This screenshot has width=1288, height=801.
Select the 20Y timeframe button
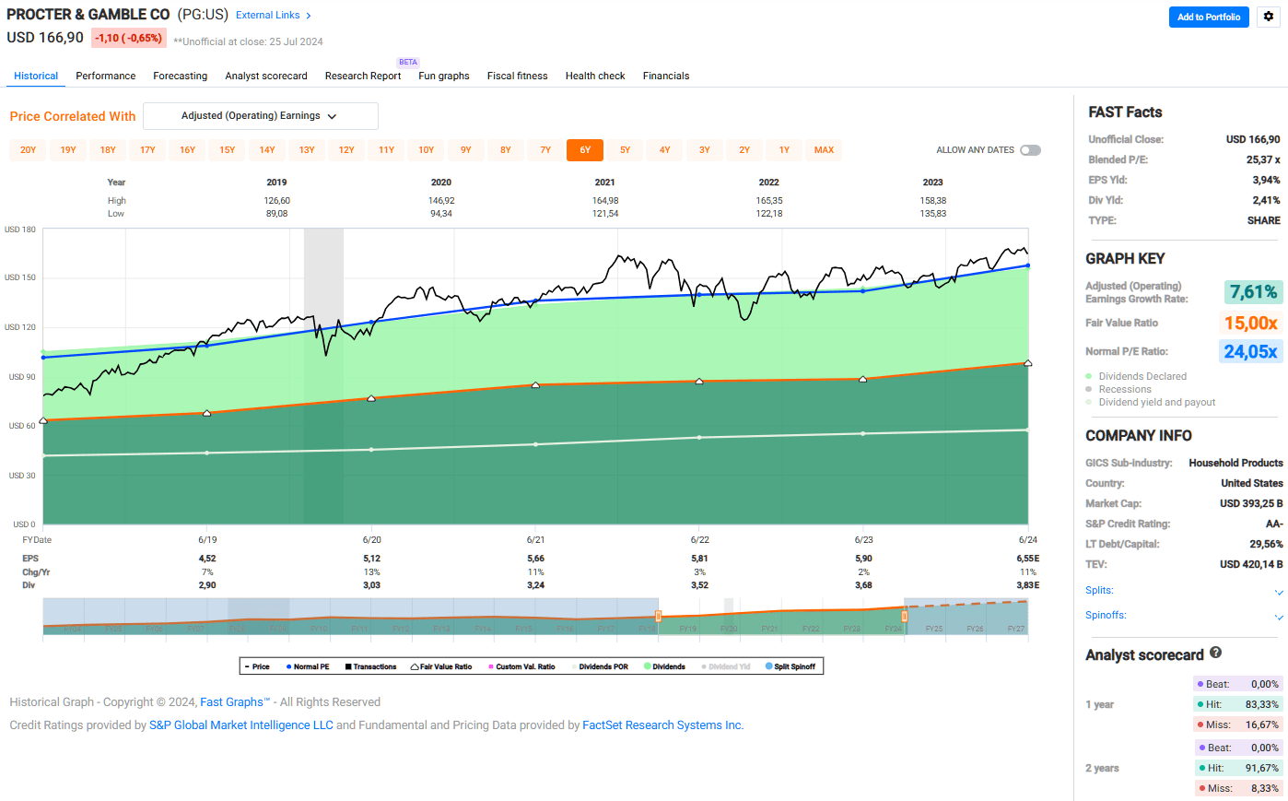pos(27,149)
